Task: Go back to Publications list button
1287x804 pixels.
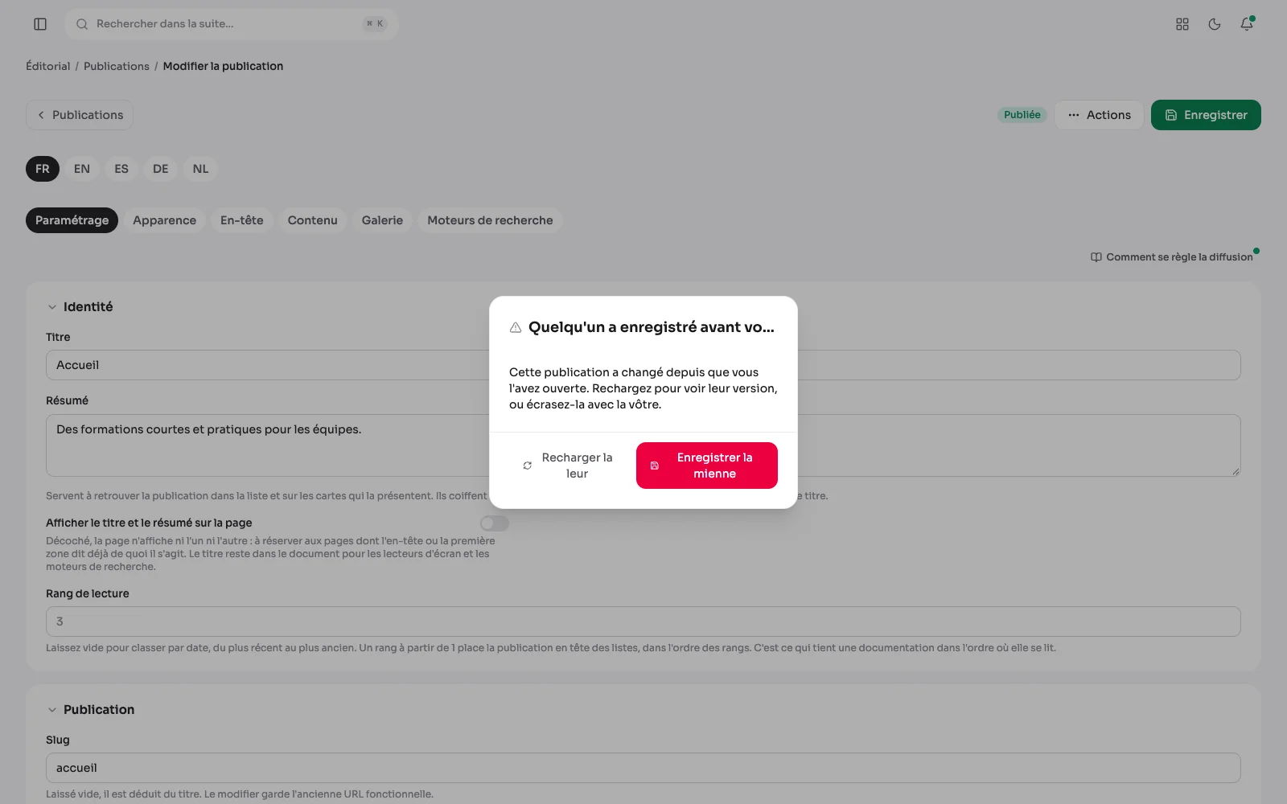Action: [80, 115]
